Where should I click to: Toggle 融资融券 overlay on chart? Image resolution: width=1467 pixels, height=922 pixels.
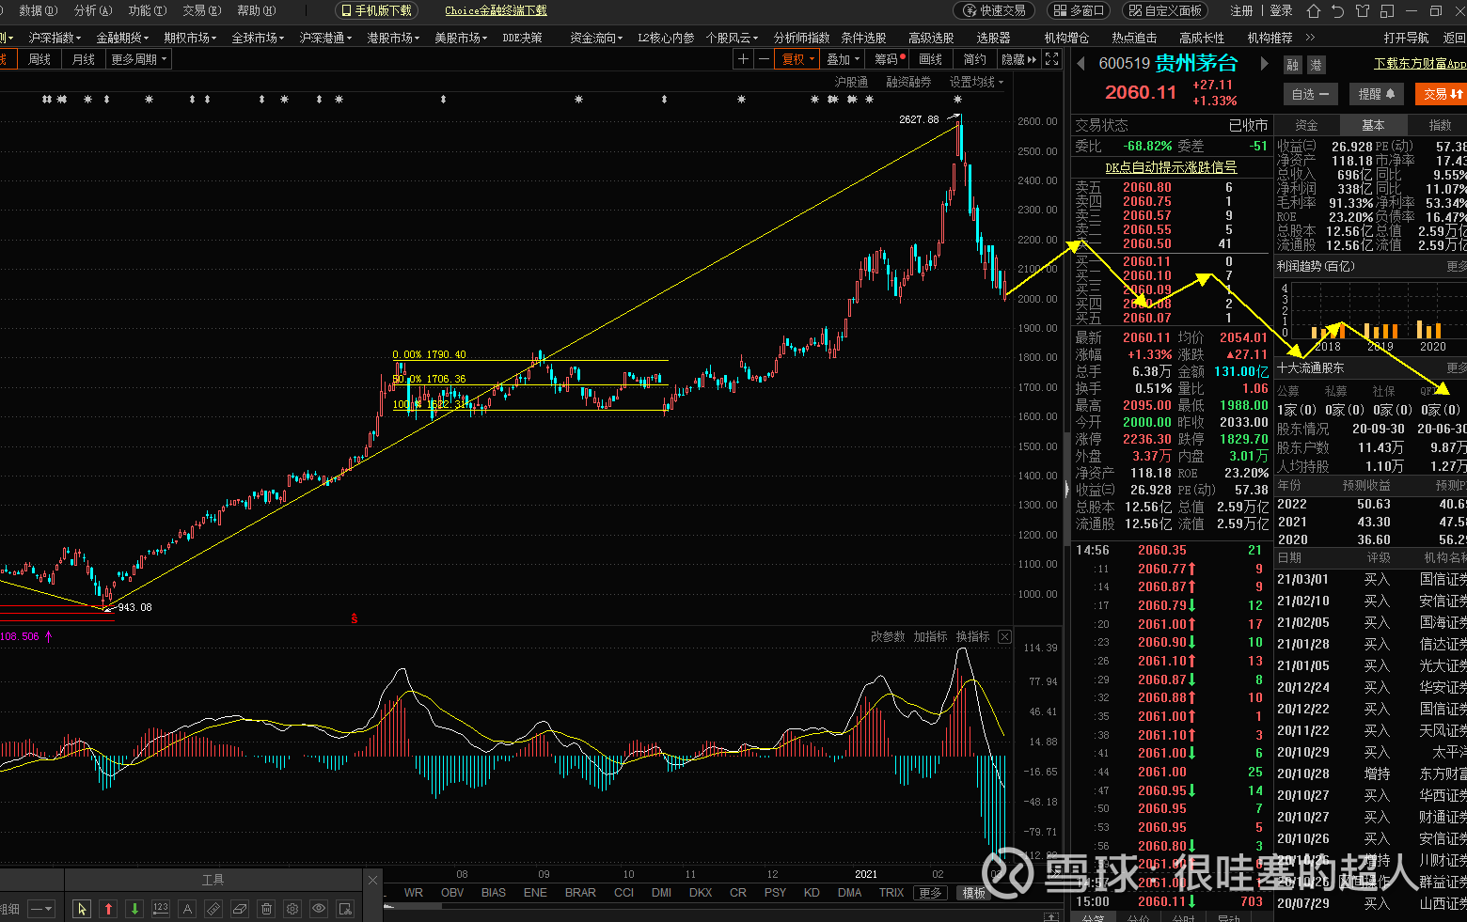[x=908, y=83]
